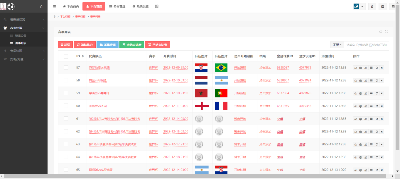Click the sidebar hamburger menu icon

55,6
